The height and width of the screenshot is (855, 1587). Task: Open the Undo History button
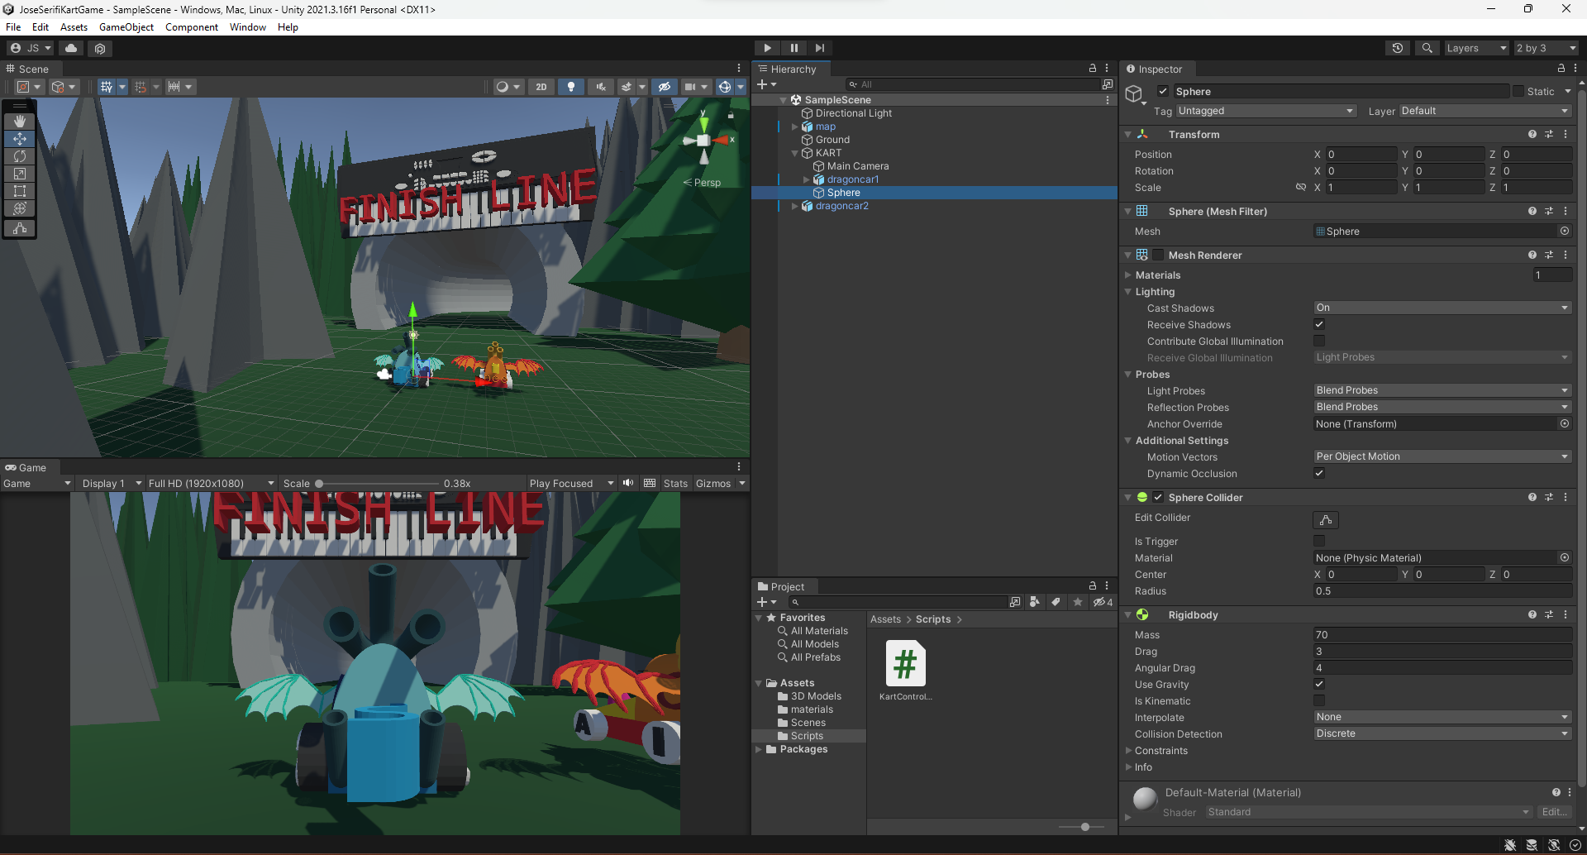click(x=1398, y=48)
